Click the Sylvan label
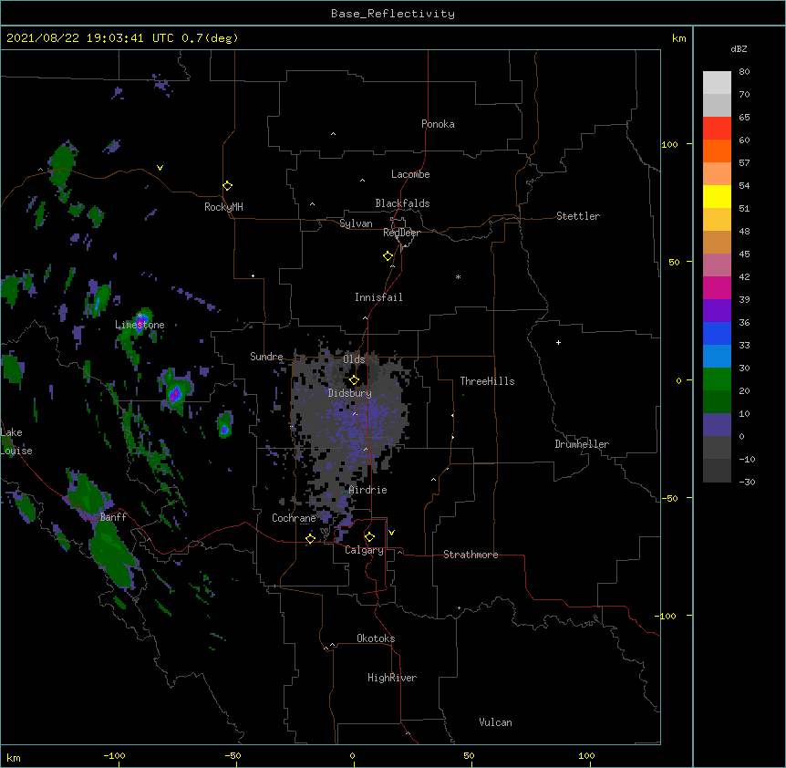This screenshot has width=786, height=768. coord(356,223)
